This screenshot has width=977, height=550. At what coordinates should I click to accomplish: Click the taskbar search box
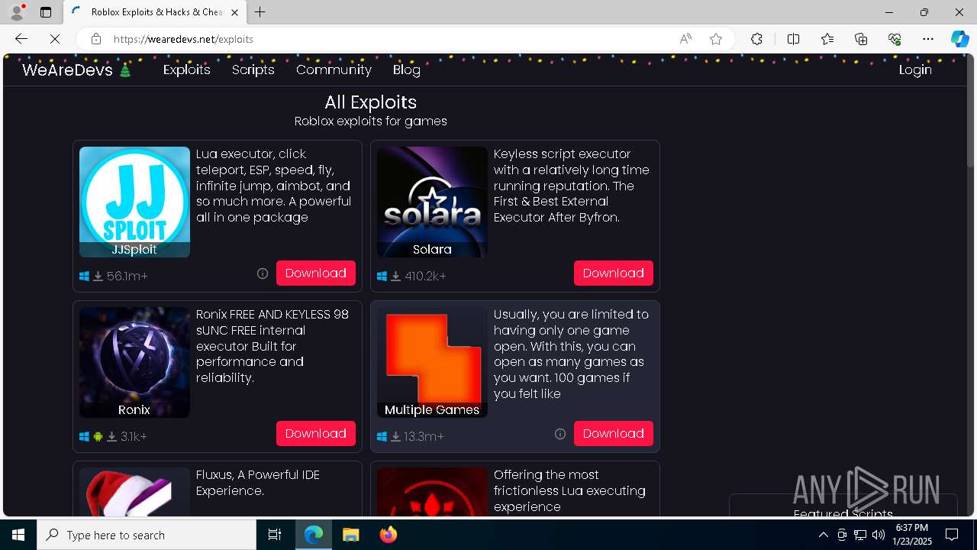(x=147, y=535)
